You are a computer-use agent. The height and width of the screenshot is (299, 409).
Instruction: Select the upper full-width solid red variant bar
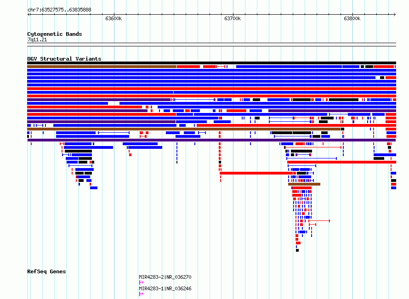[211, 89]
